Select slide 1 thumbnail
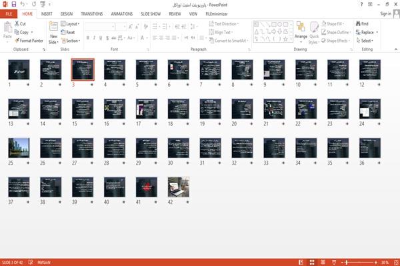This screenshot has height=266, width=400. pos(19,69)
